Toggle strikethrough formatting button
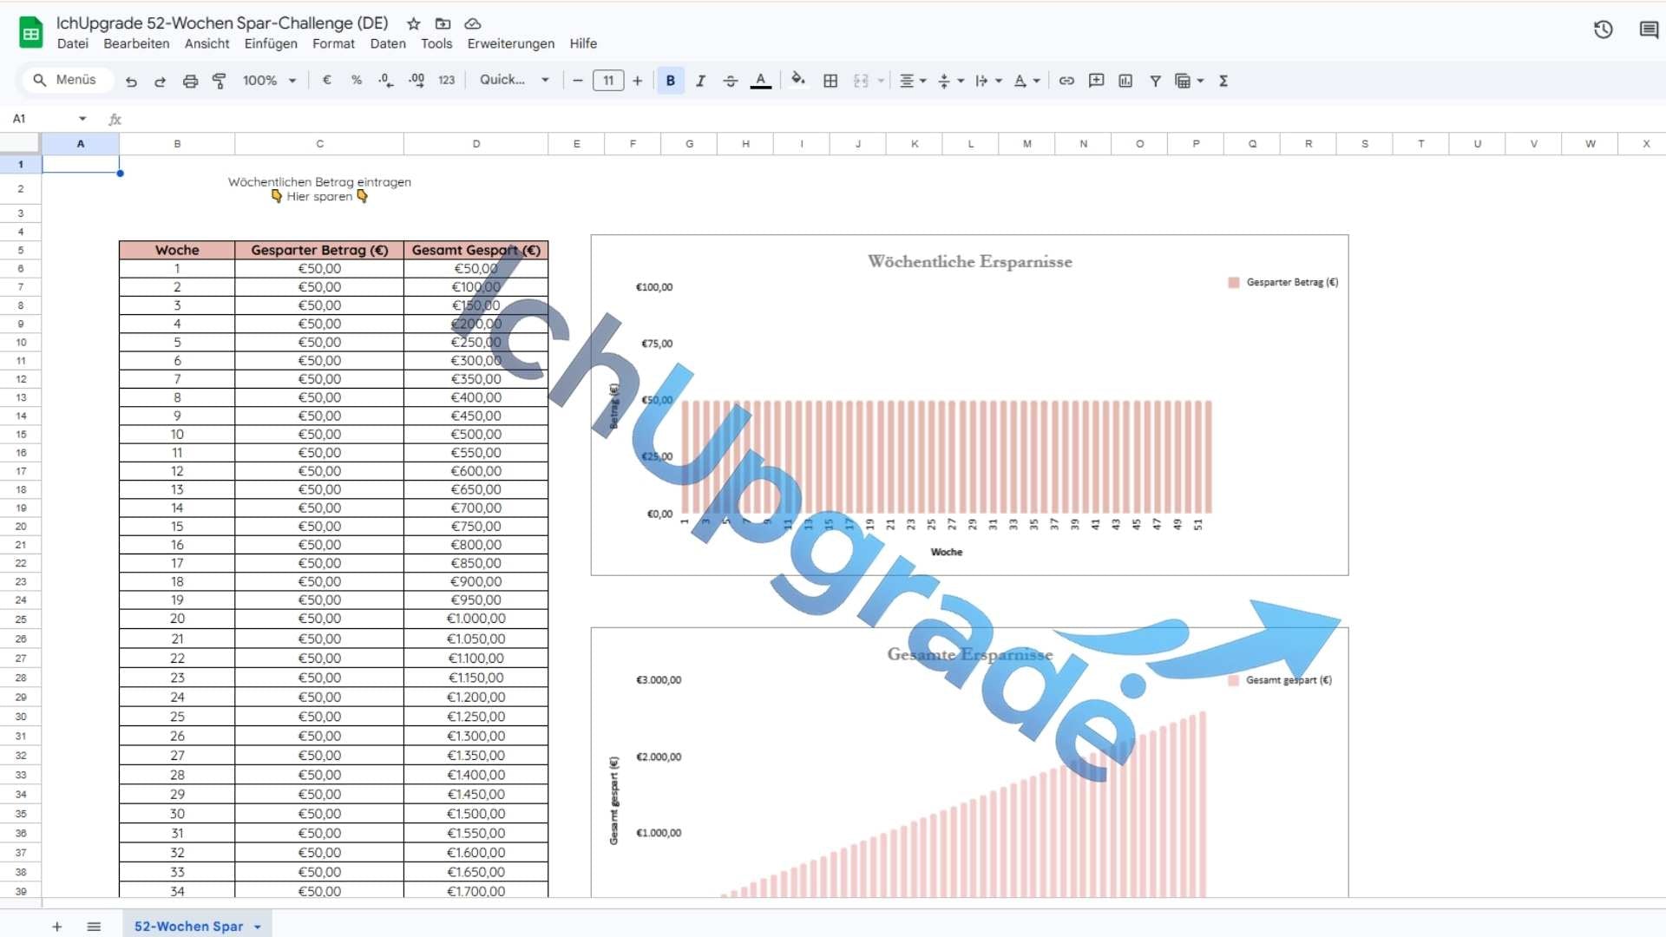This screenshot has width=1666, height=937. pos(731,81)
